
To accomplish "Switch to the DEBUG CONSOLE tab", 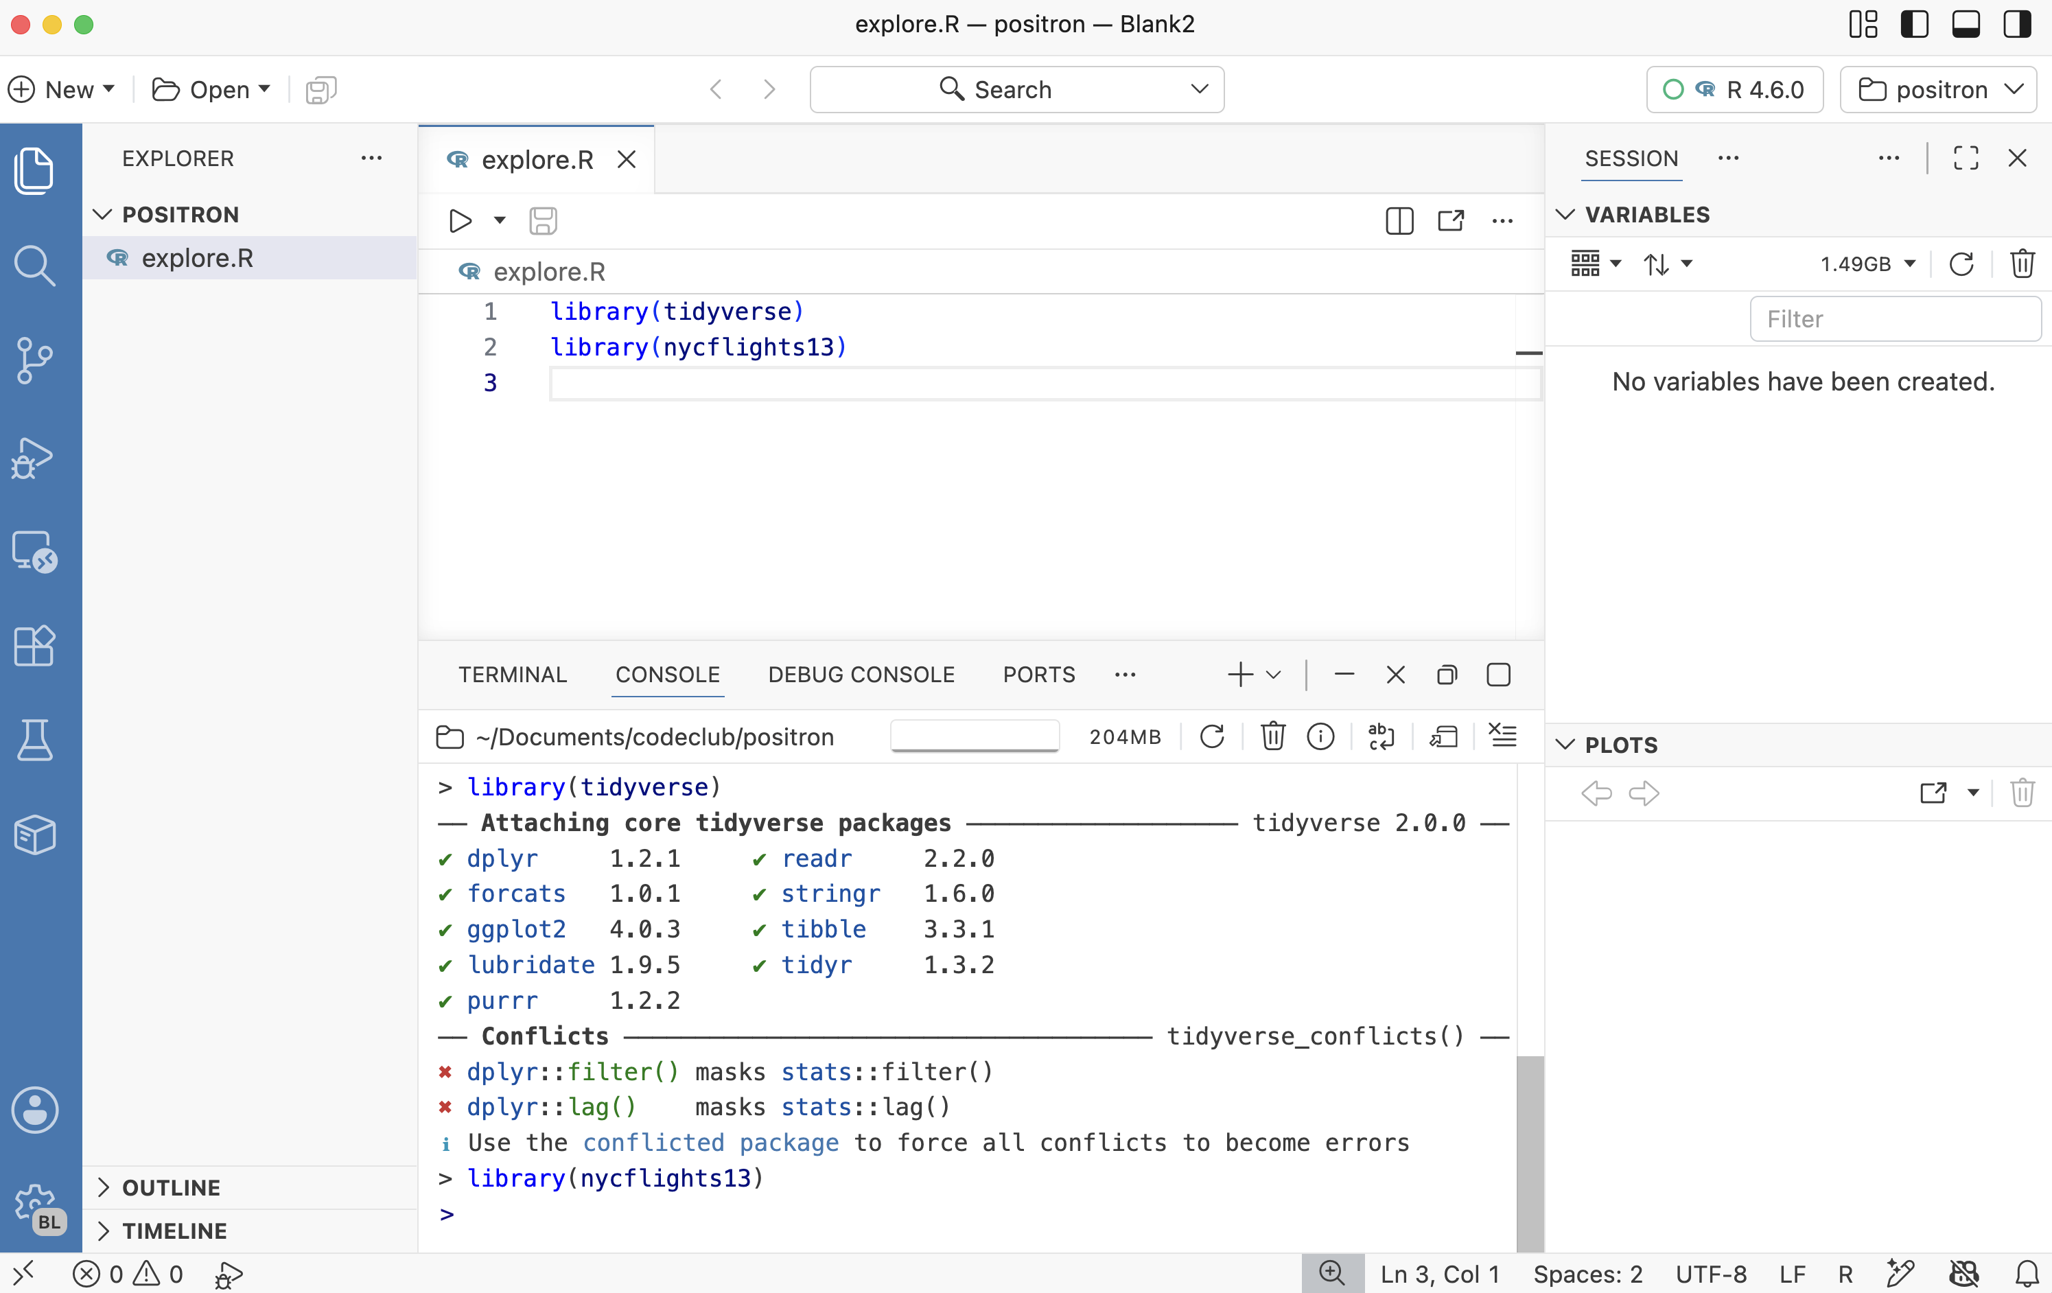I will (x=861, y=675).
